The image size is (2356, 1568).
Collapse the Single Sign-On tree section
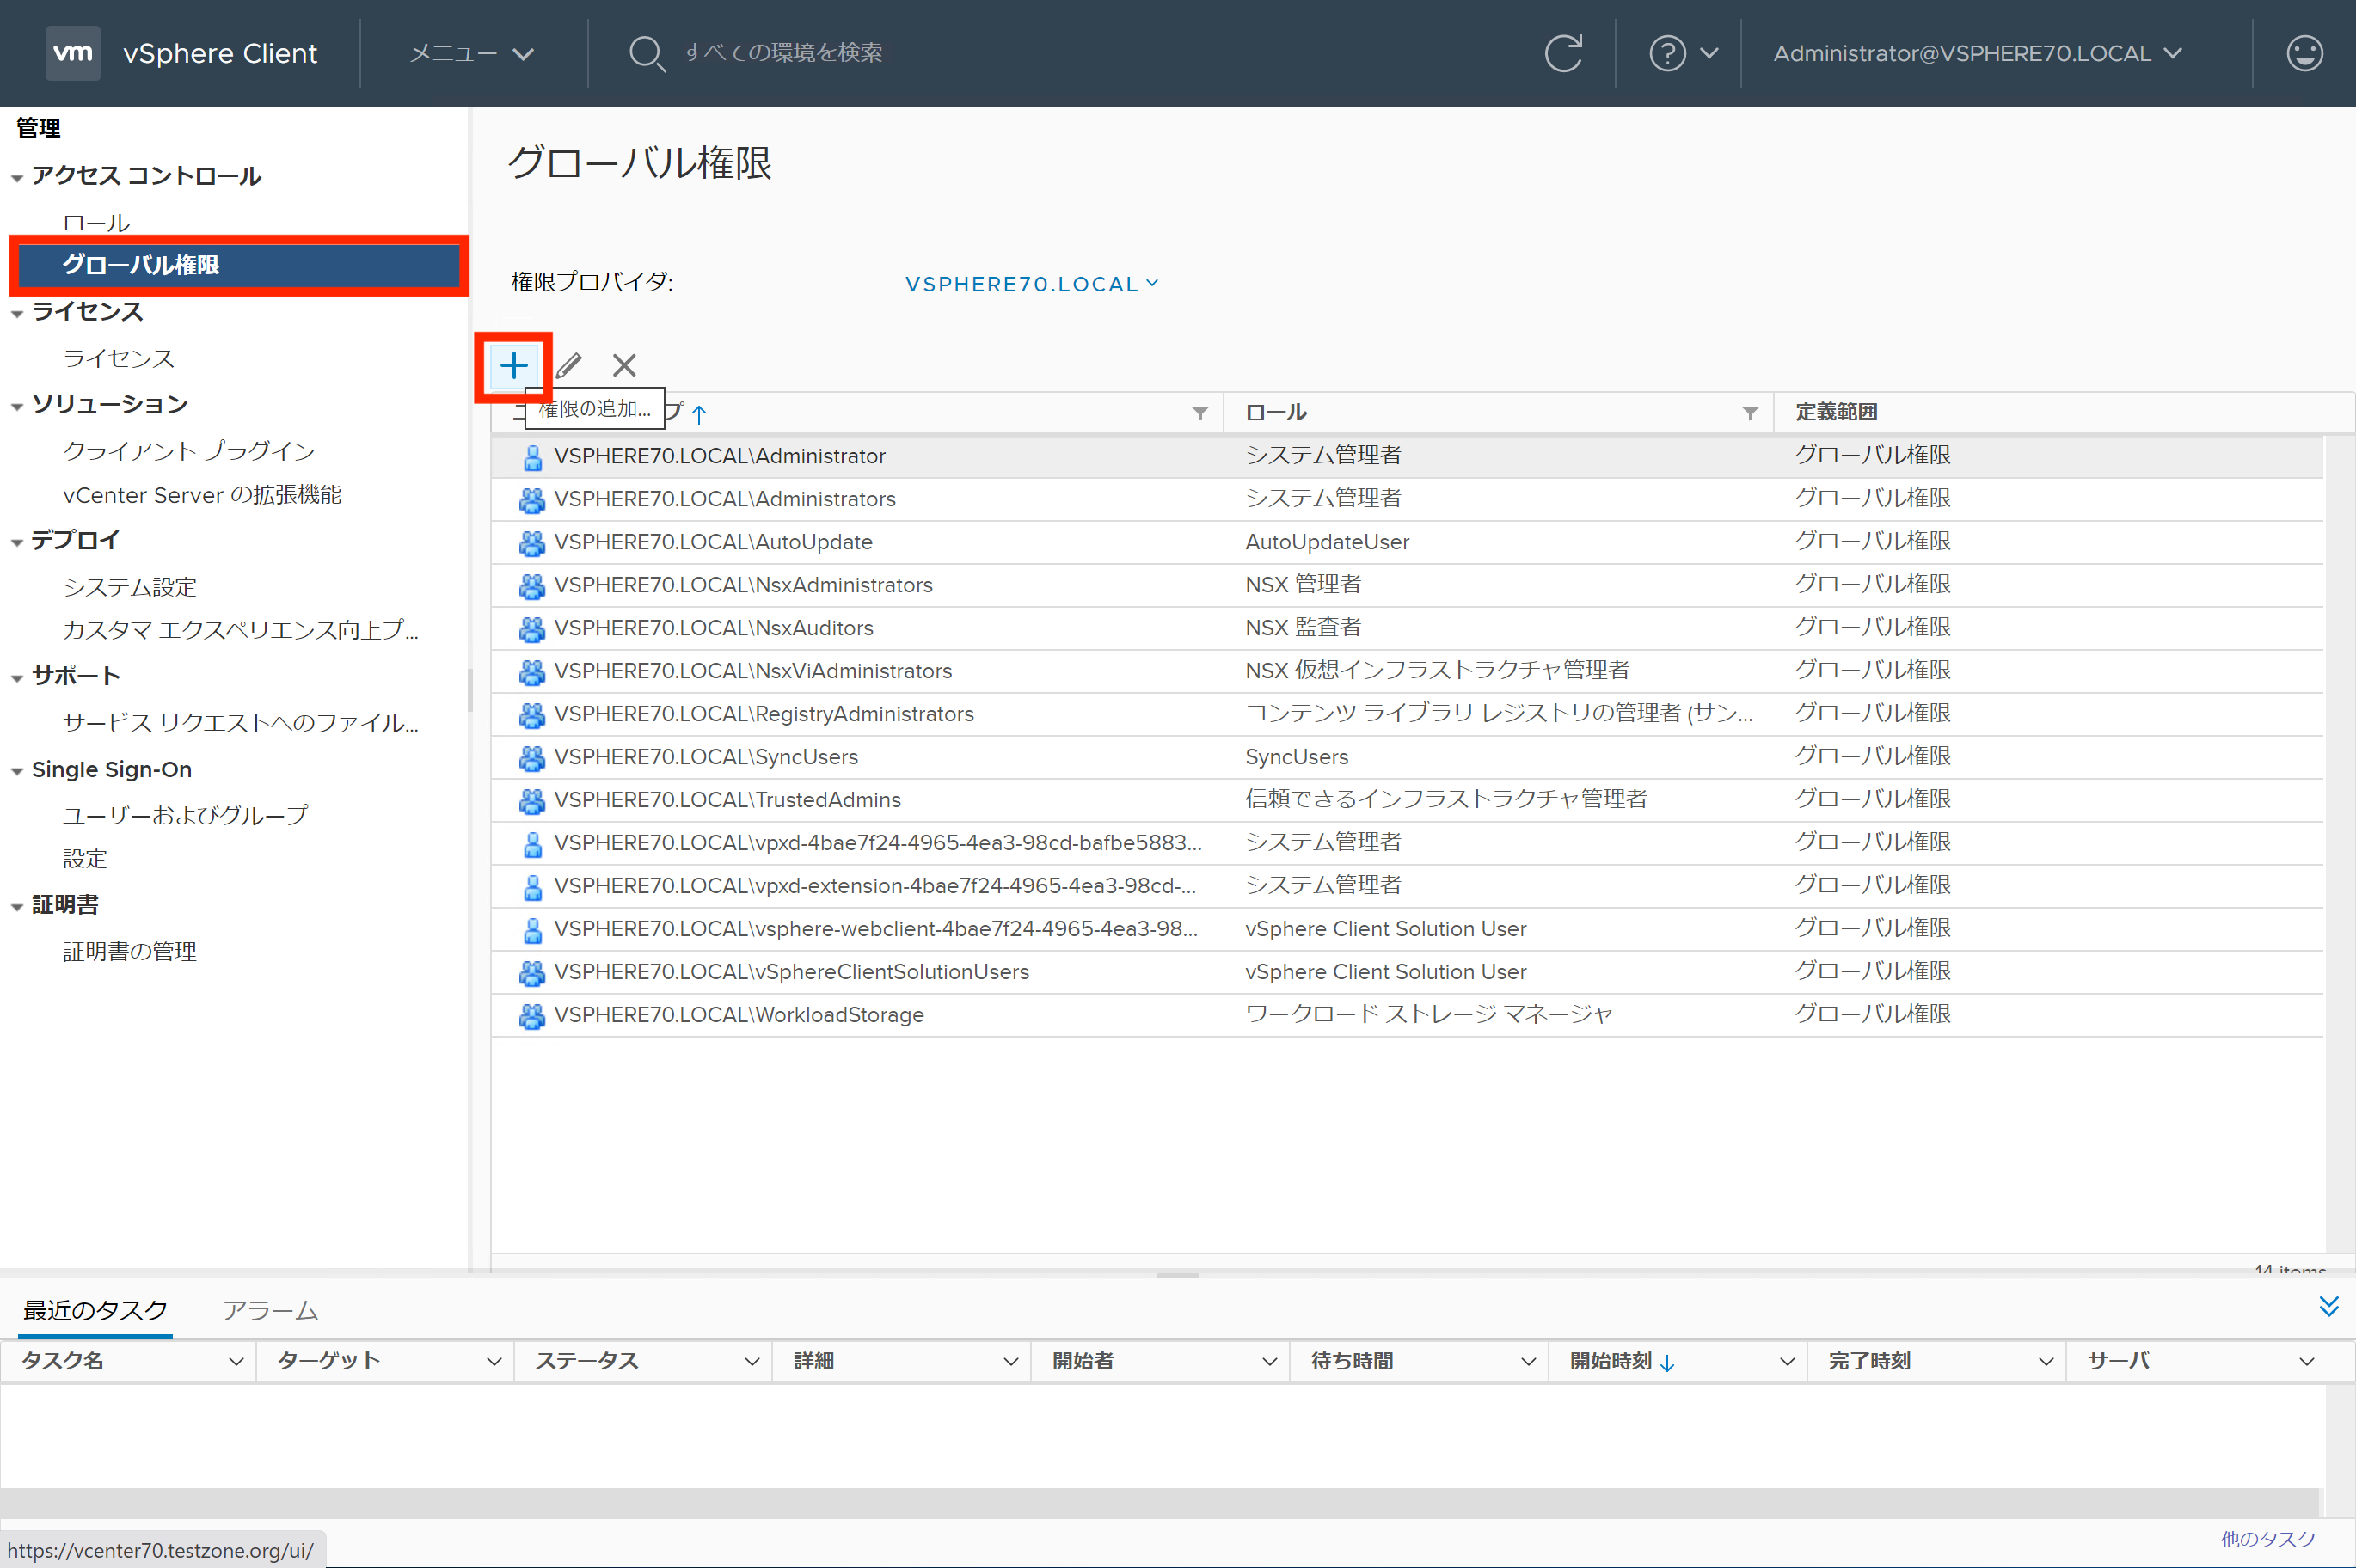coord(17,772)
